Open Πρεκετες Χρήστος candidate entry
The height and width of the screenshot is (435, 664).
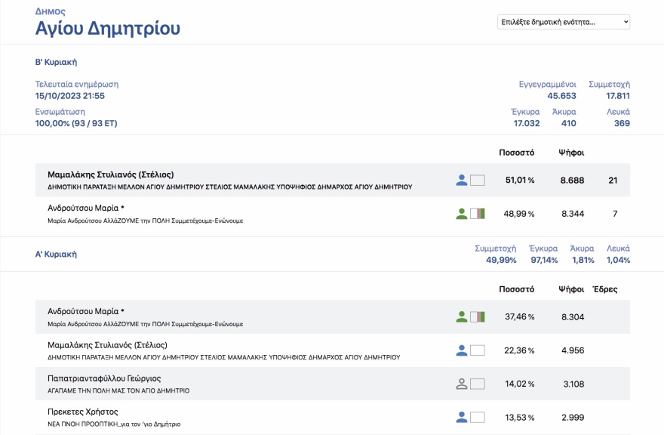83,412
